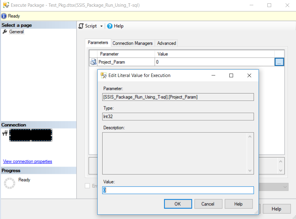296x219 pixels.
Task: Click the ellipsis button in the Value column
Action: pos(279,62)
